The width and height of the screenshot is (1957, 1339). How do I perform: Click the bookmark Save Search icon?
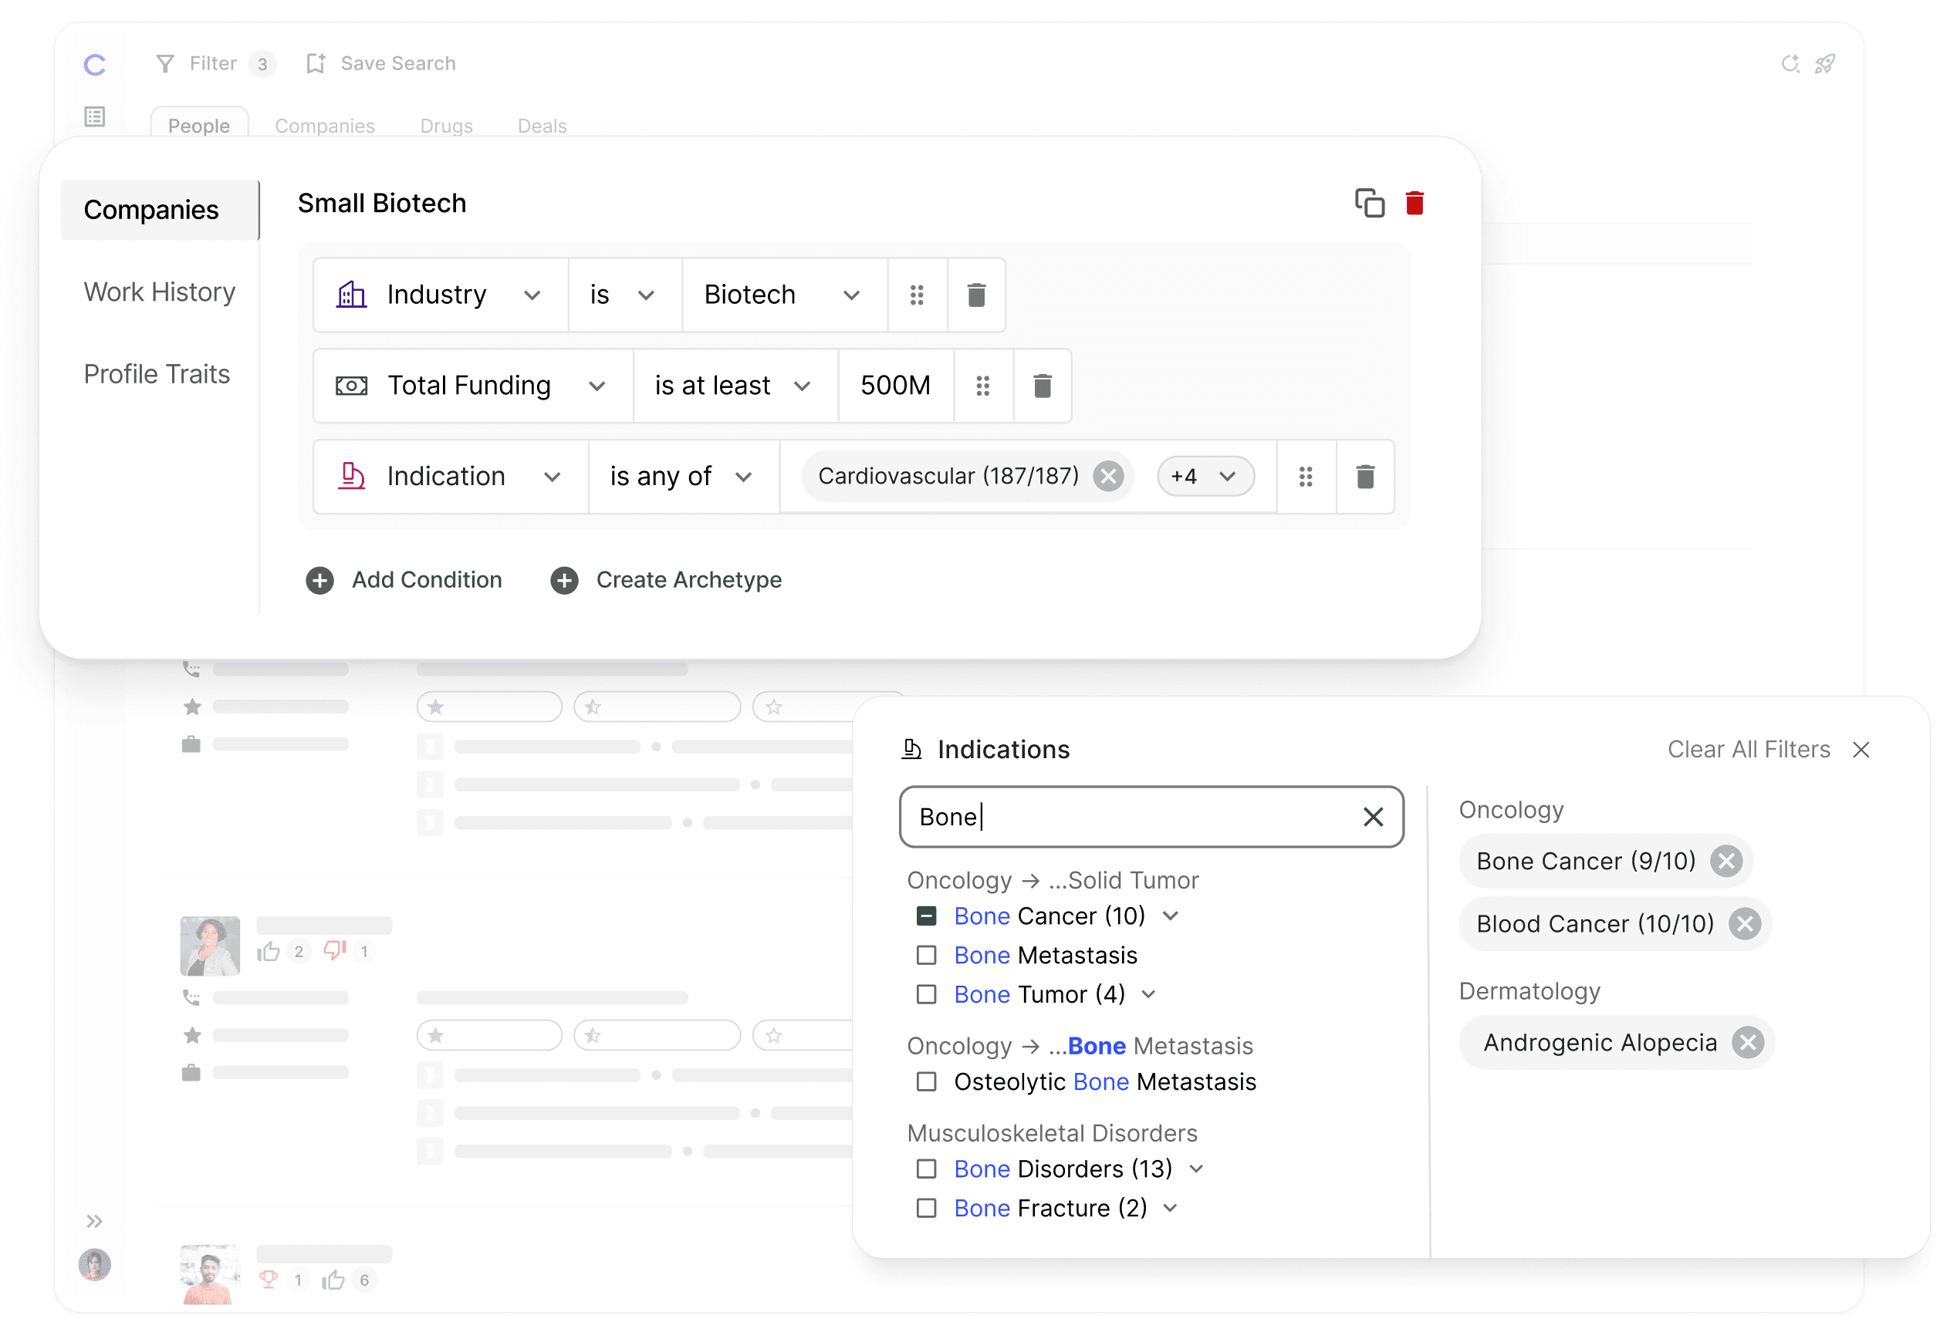315,64
